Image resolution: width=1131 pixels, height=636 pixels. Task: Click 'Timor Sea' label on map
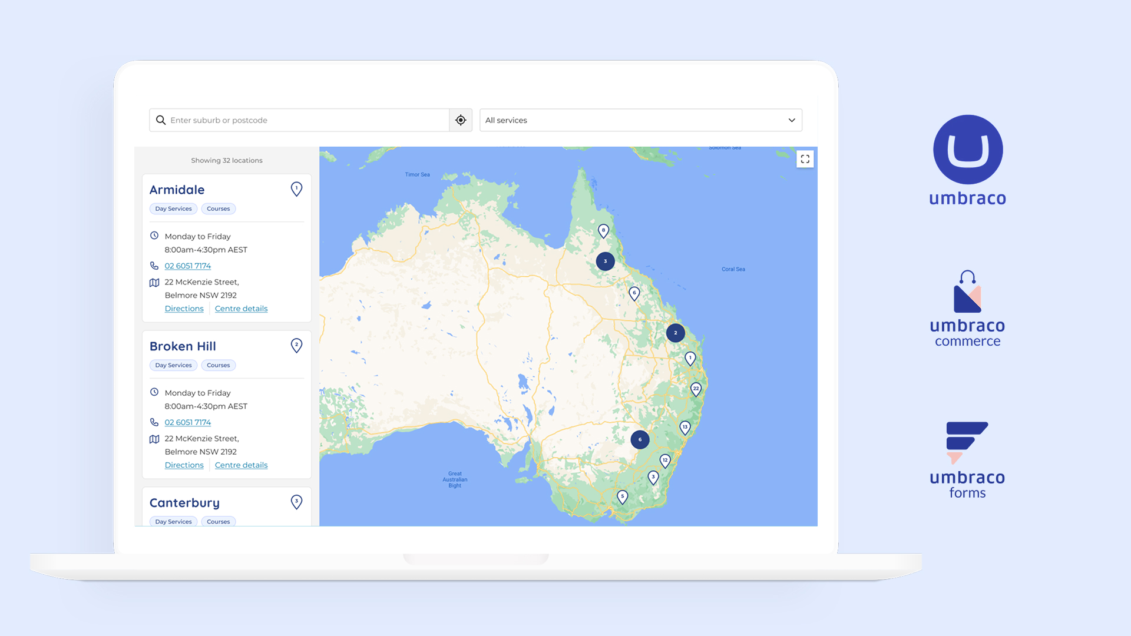(417, 174)
